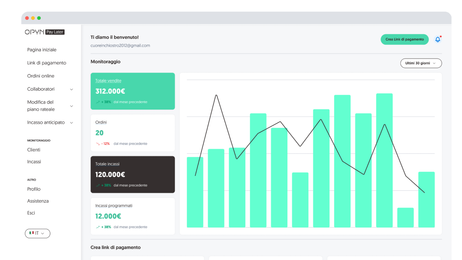This screenshot has height=260, width=462.
Task: Click the trend arrow in Totale incassi card
Action: coord(98,185)
